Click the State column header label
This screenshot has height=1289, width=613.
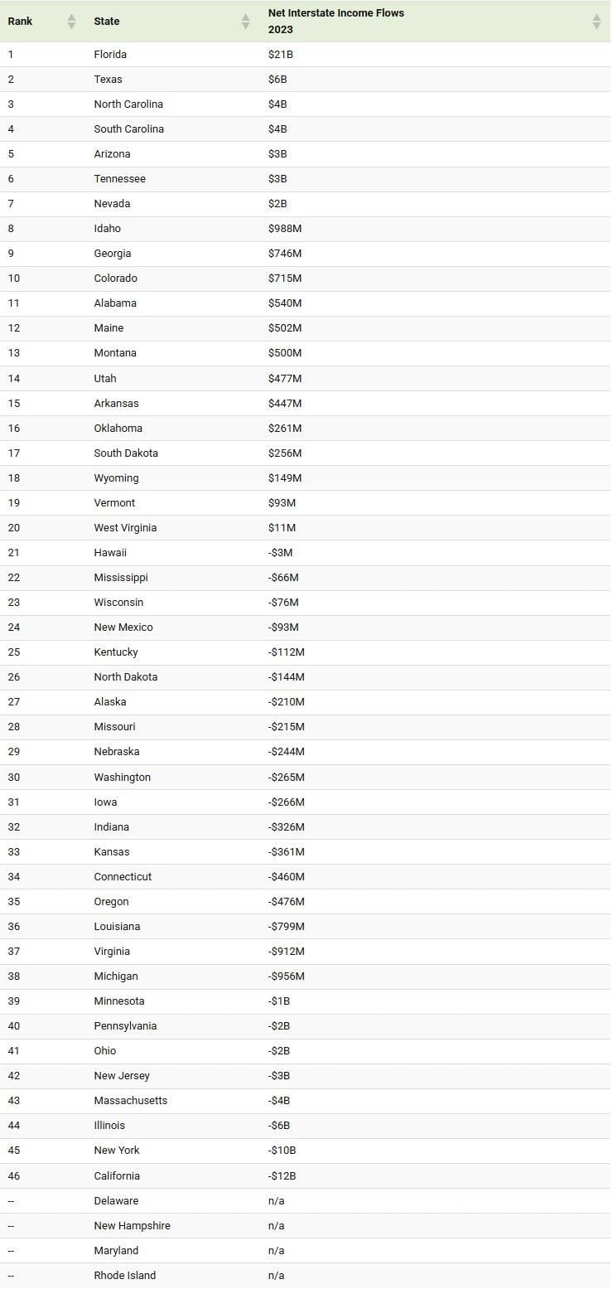(x=107, y=22)
